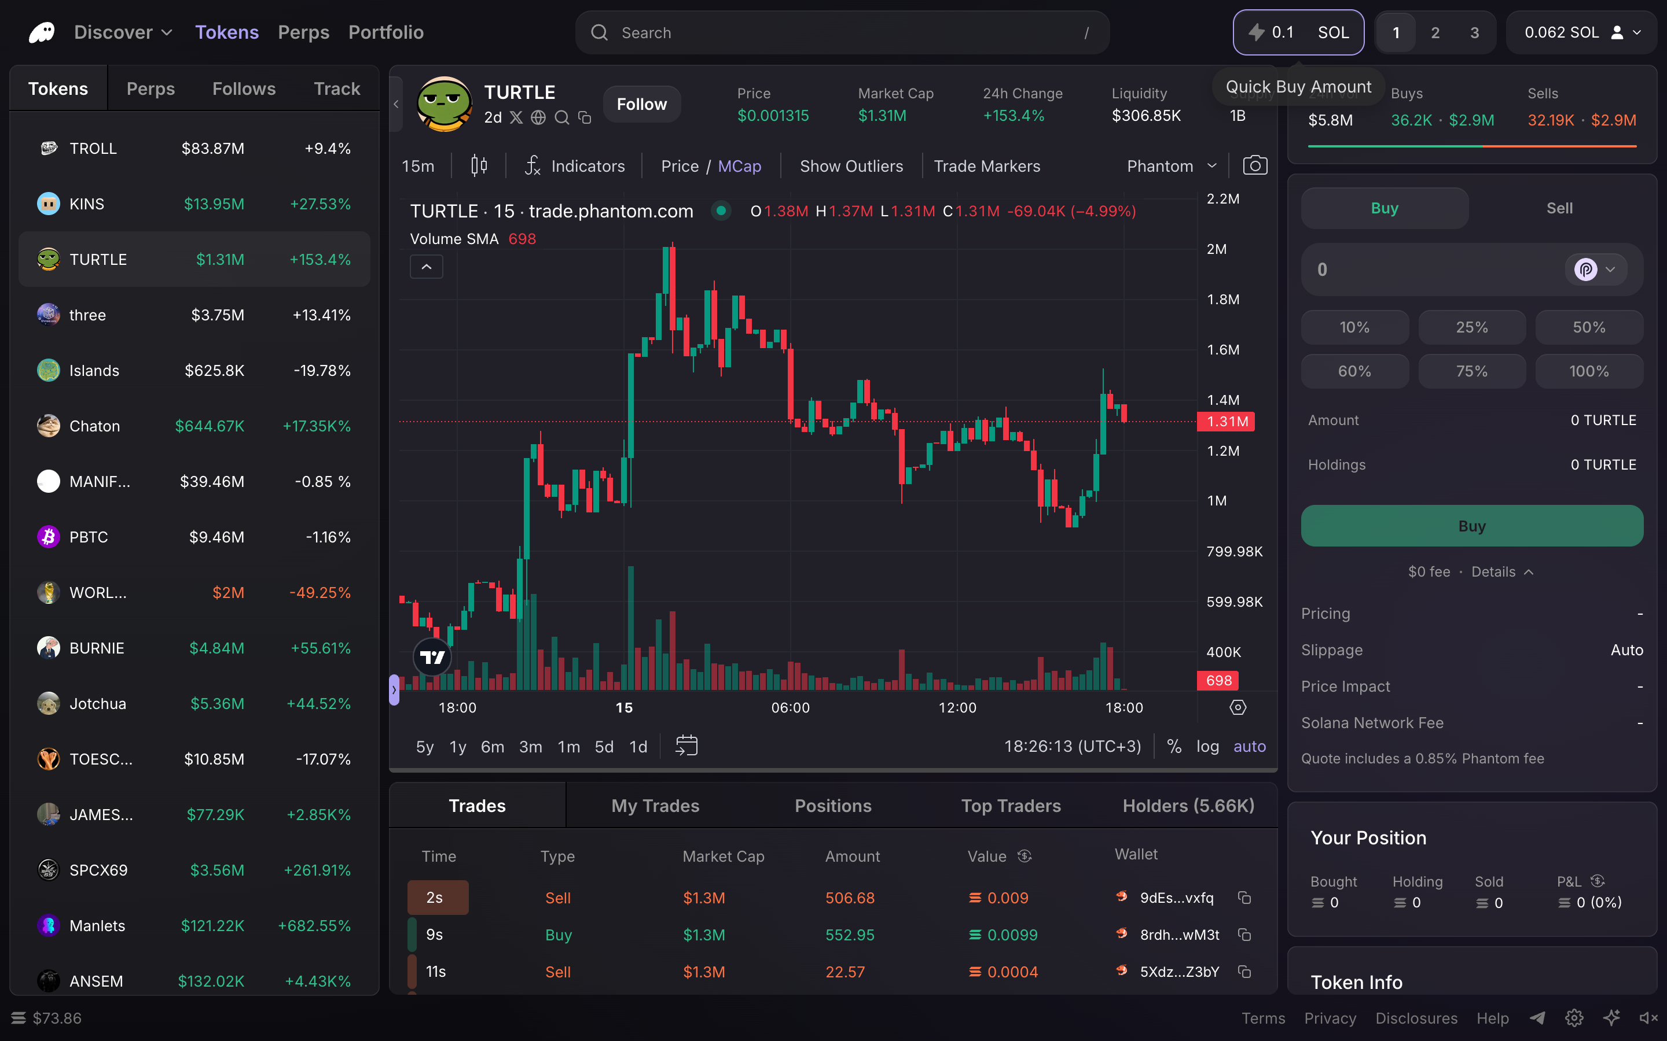This screenshot has width=1667, height=1041.
Task: Open the Perps page in top navigation
Action: 304,32
